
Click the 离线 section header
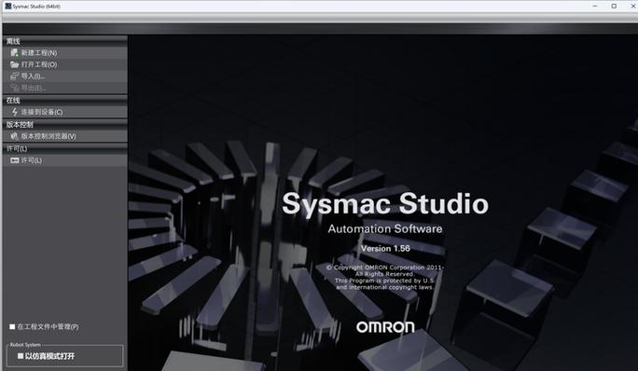[64, 41]
